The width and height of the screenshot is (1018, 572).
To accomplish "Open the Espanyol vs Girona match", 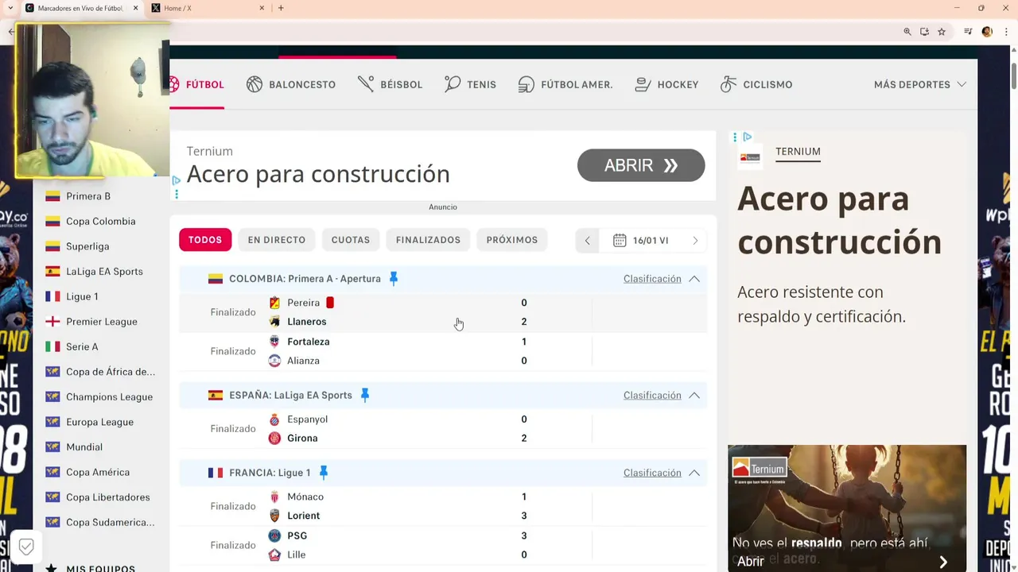I will (x=443, y=429).
